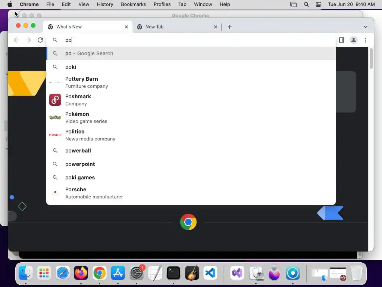Image resolution: width=382 pixels, height=287 pixels.
Task: Open the File menu
Action: tap(50, 4)
